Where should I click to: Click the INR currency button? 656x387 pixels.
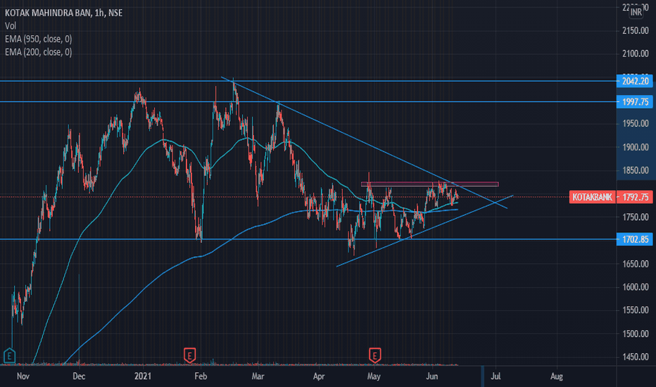click(636, 12)
